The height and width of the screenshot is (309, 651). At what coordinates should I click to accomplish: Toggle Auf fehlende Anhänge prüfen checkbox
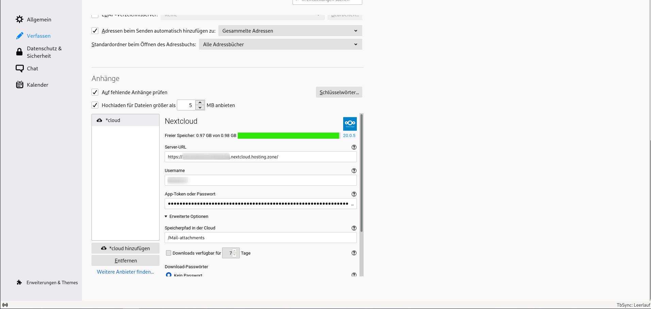[95, 92]
